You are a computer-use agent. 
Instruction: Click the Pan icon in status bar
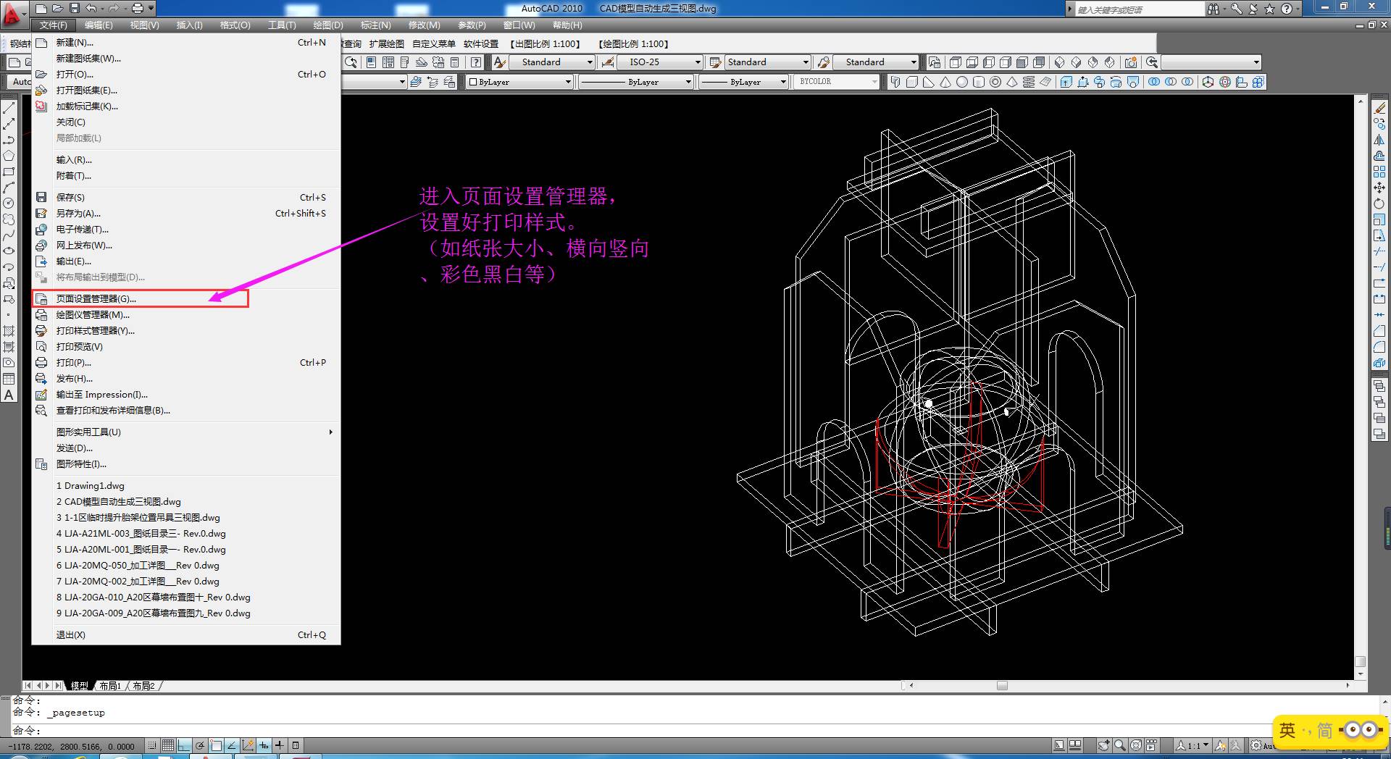coord(1104,745)
